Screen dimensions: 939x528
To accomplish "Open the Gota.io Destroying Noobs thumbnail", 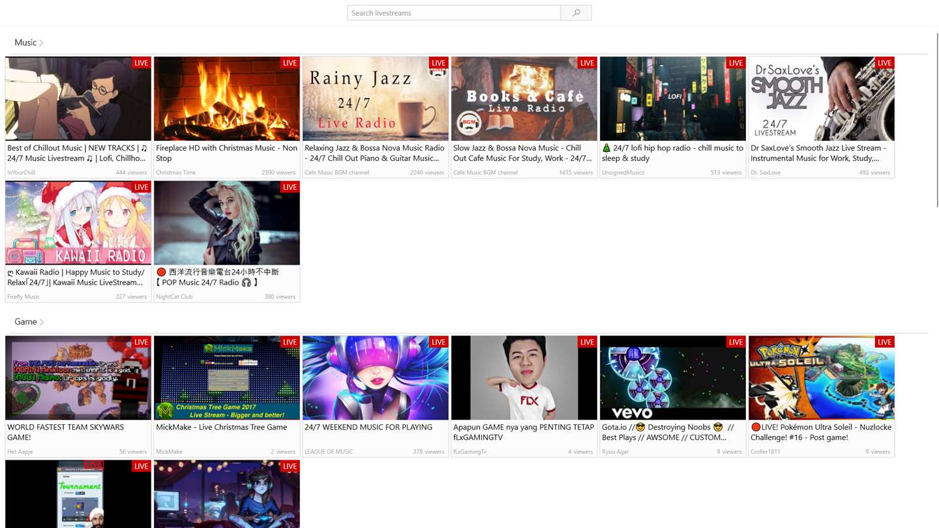I will click(x=673, y=378).
